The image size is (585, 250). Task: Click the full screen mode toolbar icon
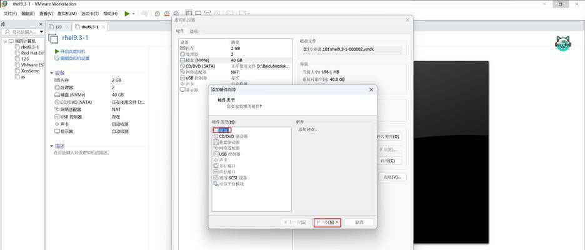[207, 13]
